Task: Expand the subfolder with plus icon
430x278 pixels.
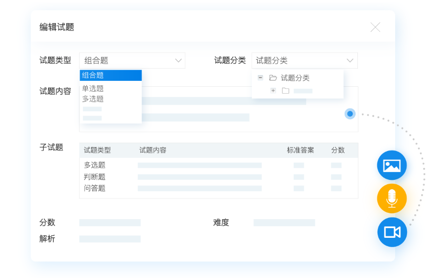Action: click(273, 91)
